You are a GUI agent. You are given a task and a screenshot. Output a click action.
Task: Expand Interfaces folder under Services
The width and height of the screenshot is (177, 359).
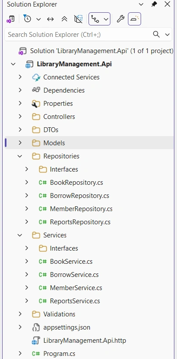[x=27, y=248]
